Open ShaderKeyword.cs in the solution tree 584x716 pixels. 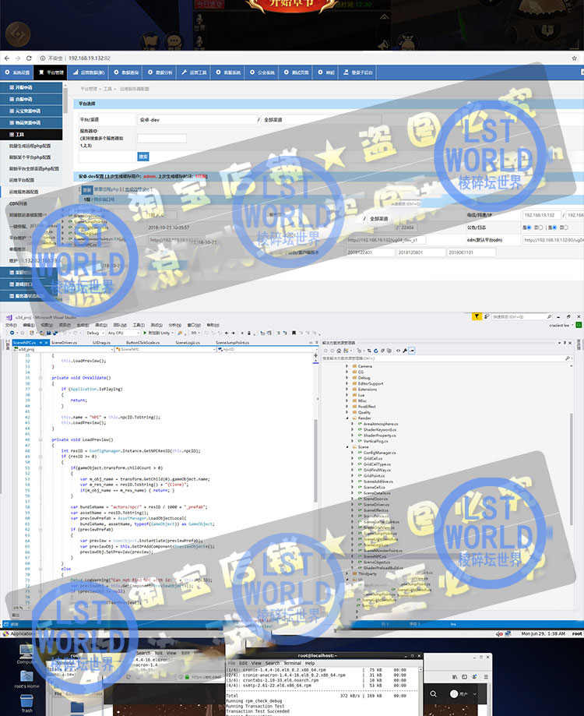pos(380,430)
